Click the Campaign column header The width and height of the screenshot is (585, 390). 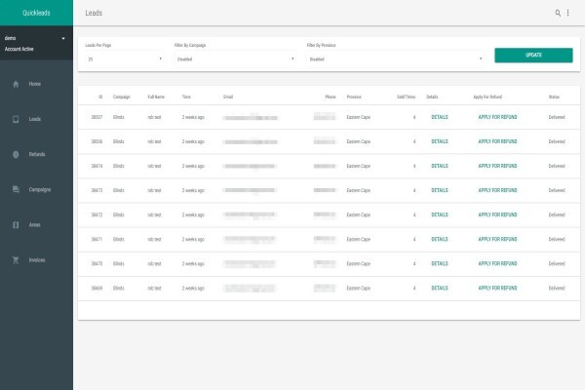coord(121,97)
